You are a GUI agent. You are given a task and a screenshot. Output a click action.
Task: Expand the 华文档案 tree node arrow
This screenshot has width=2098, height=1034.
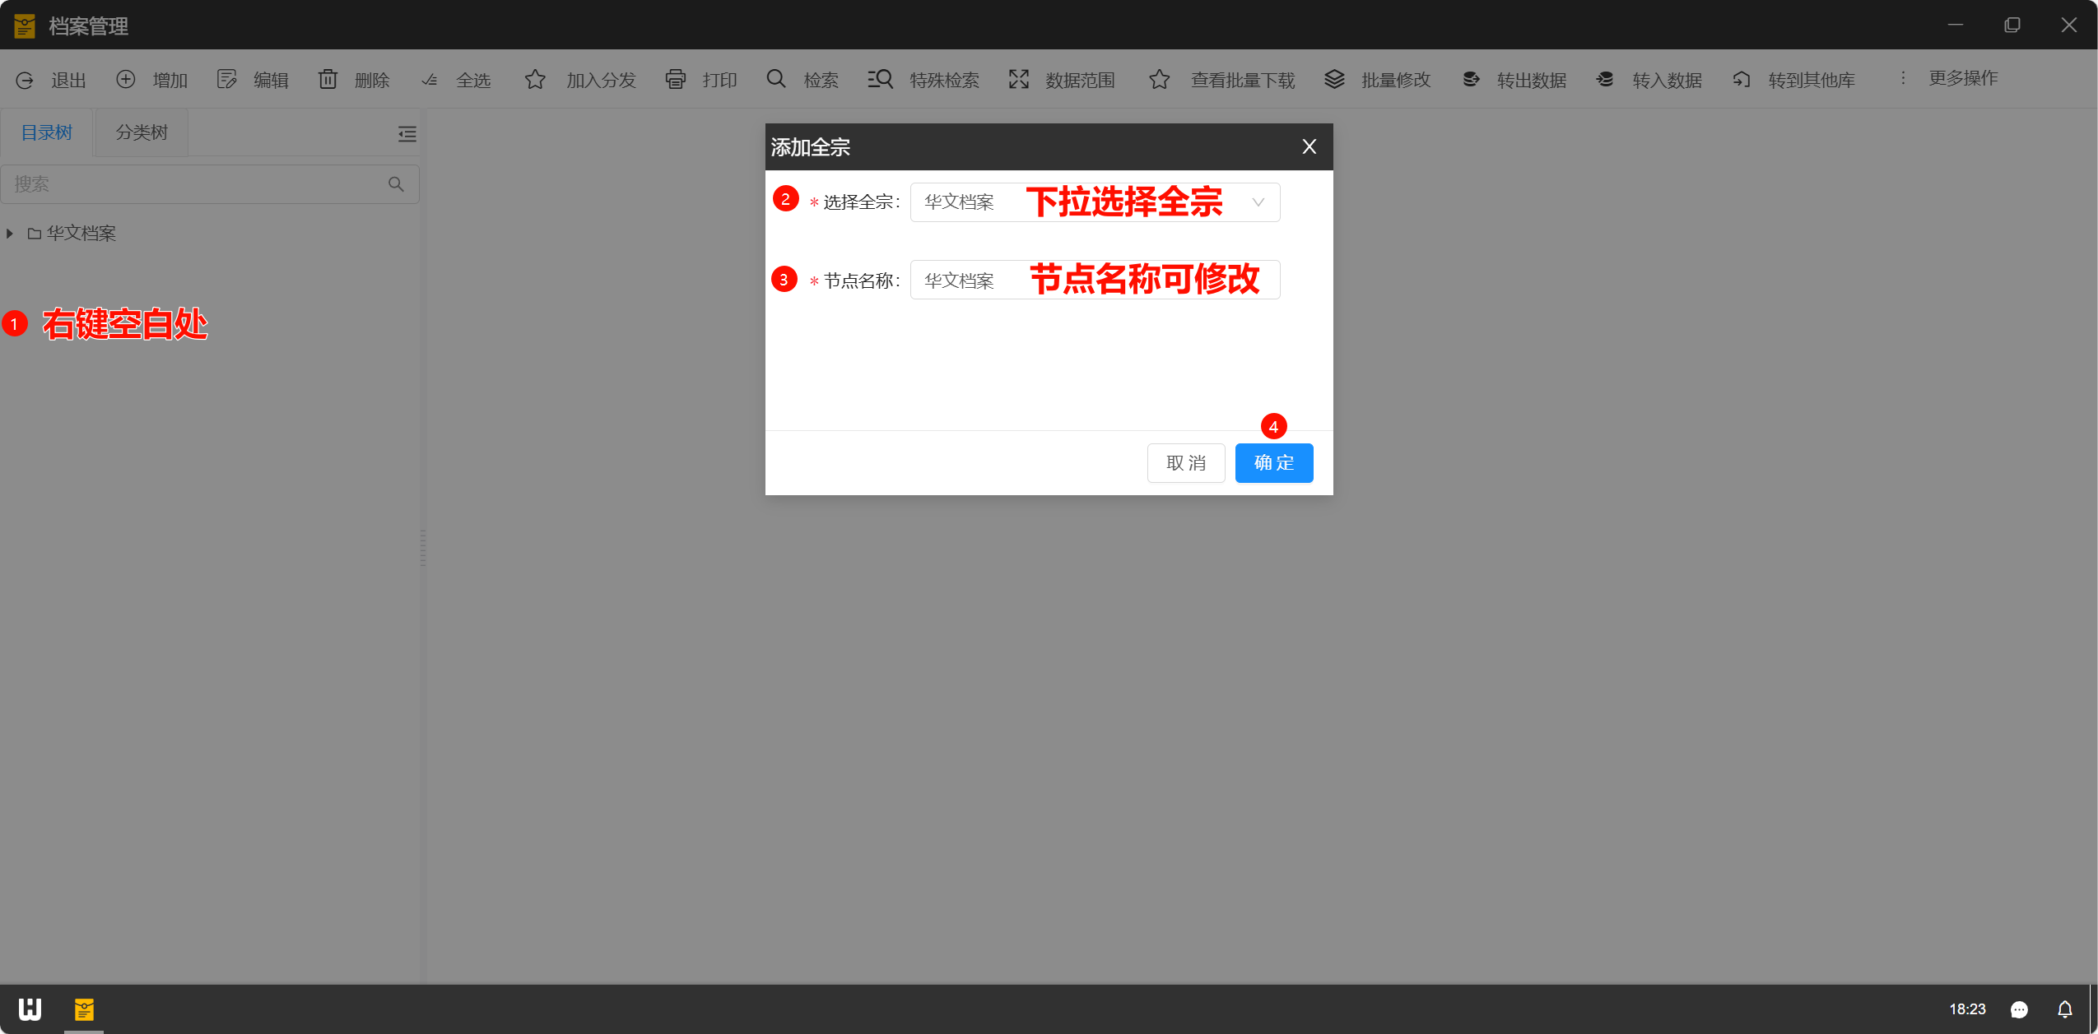10,234
